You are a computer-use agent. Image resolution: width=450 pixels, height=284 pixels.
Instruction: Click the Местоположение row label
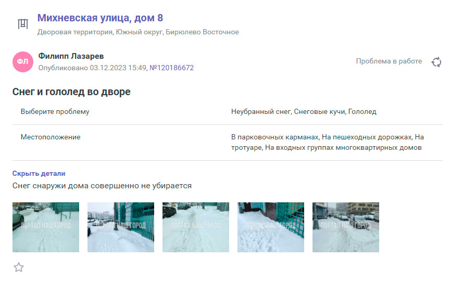51,137
